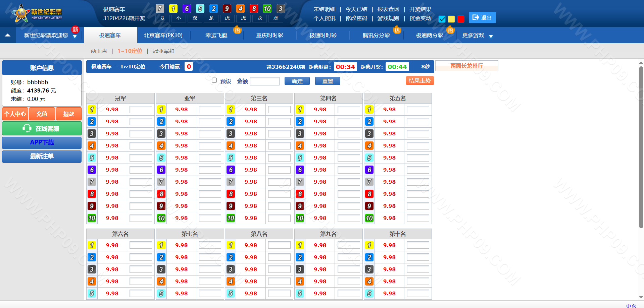The width and height of the screenshot is (644, 308).
Task: Click green number 10 ball under 第三名
Action: [x=231, y=218]
